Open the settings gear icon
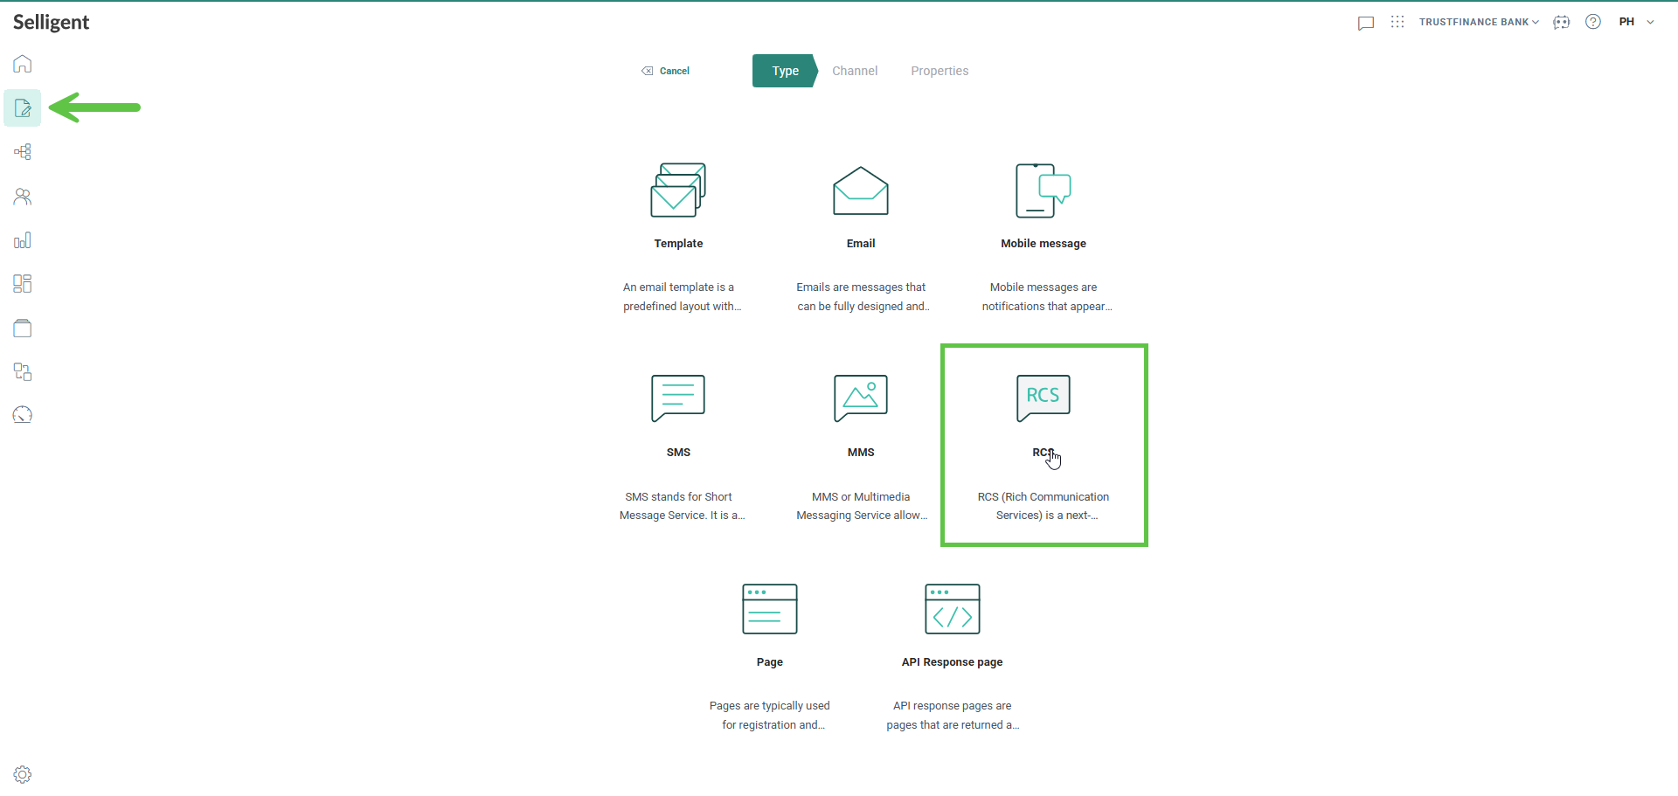This screenshot has height=796, width=1678. point(23,774)
